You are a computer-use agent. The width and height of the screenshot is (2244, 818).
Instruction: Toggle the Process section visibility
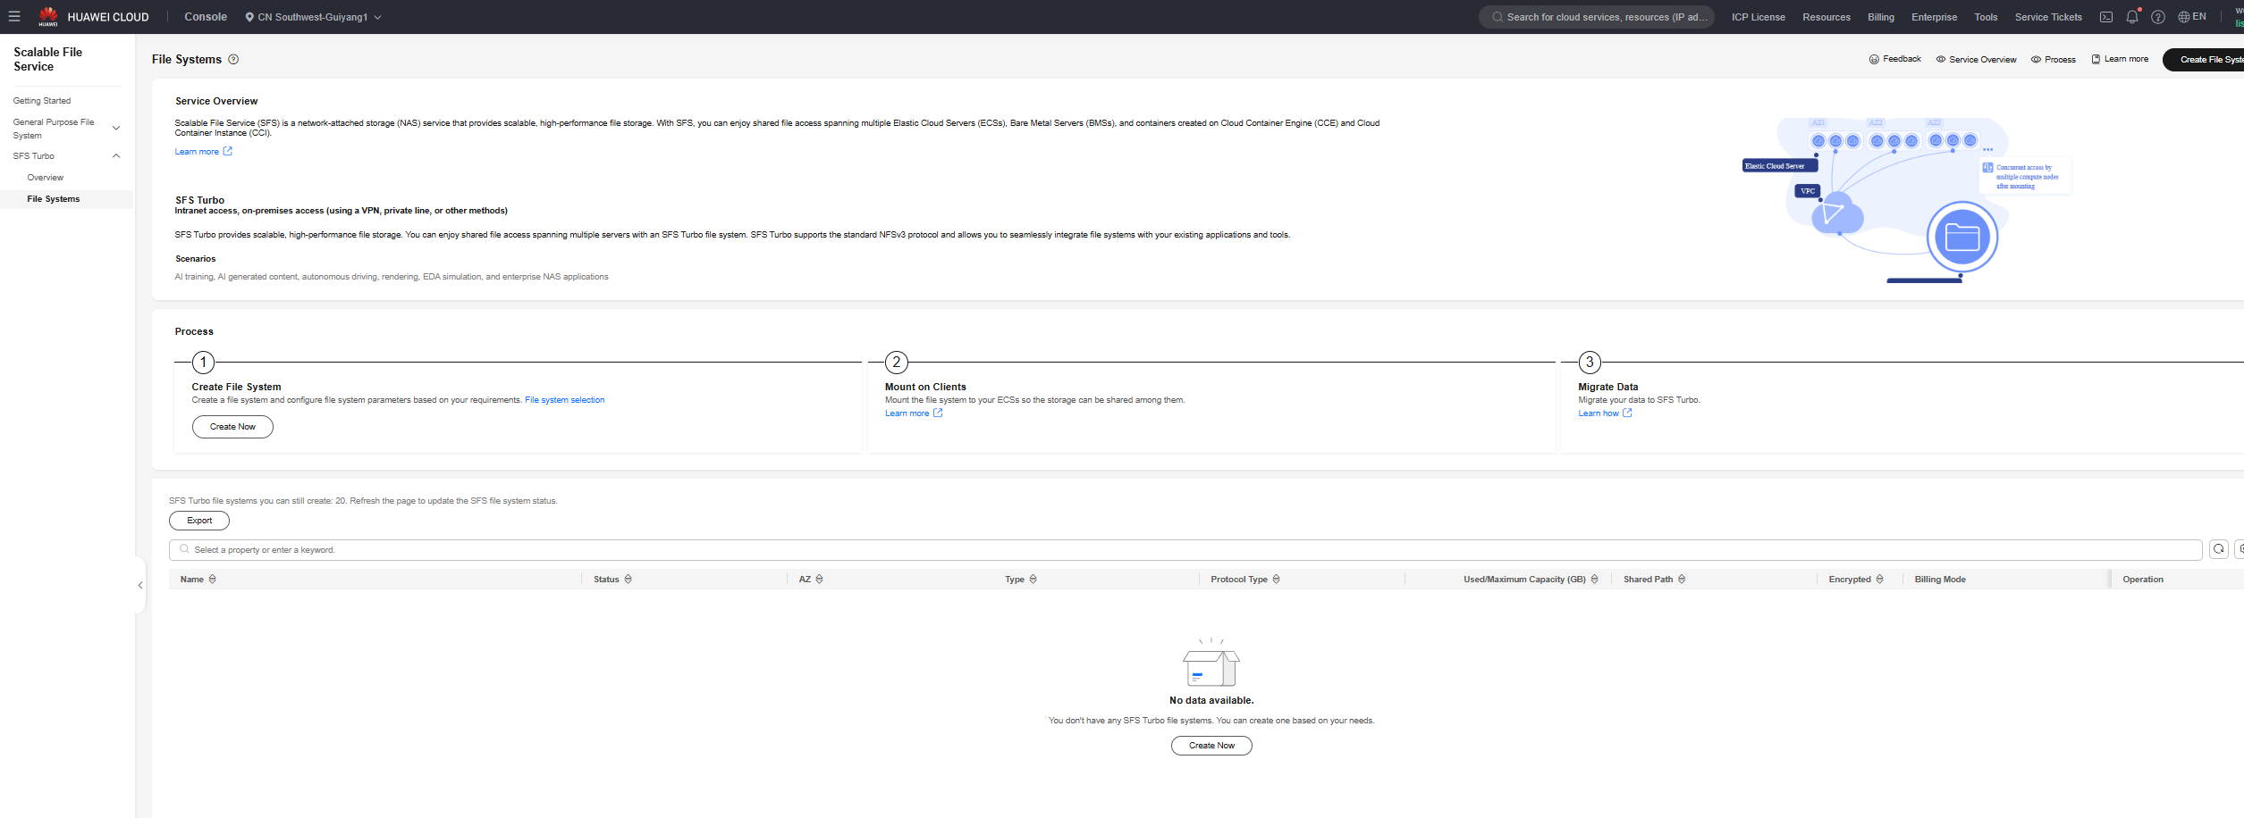[x=2053, y=59]
